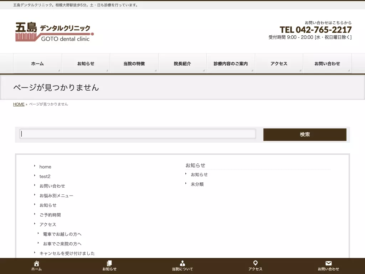Click お問い合わせはこちらから header text
This screenshot has width=365, height=274.
tap(328, 22)
